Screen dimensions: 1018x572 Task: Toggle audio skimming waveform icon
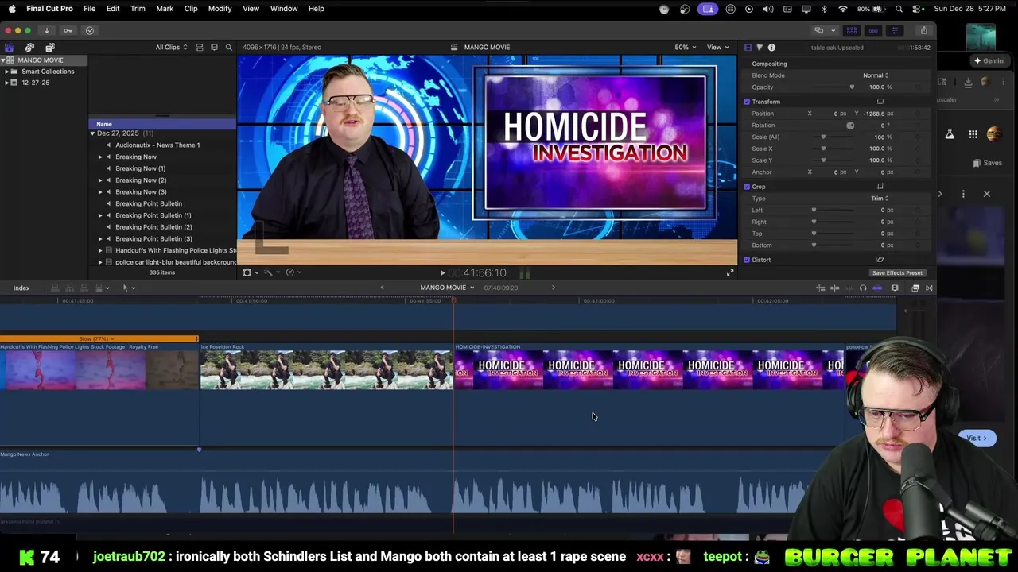click(849, 288)
